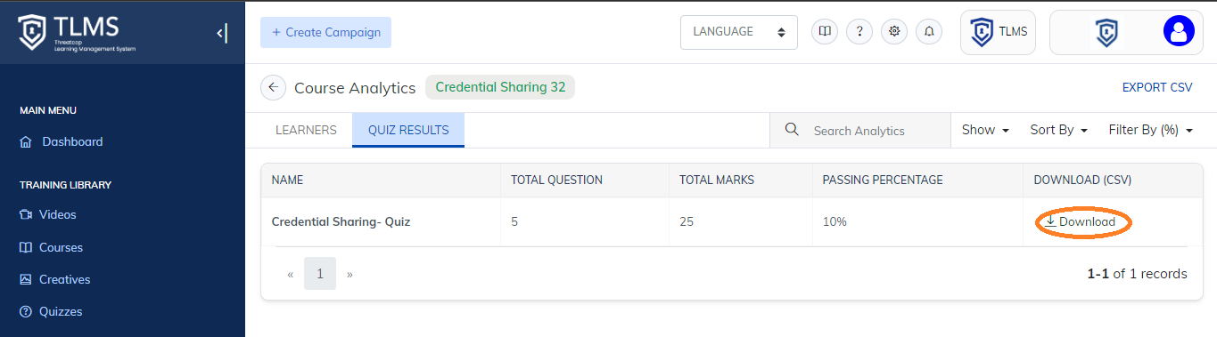This screenshot has width=1217, height=337.
Task: Open the book guide icon in header
Action: (x=825, y=32)
